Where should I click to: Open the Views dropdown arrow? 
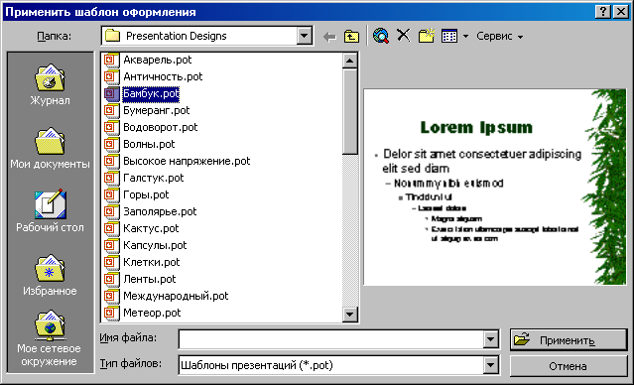[x=465, y=37]
